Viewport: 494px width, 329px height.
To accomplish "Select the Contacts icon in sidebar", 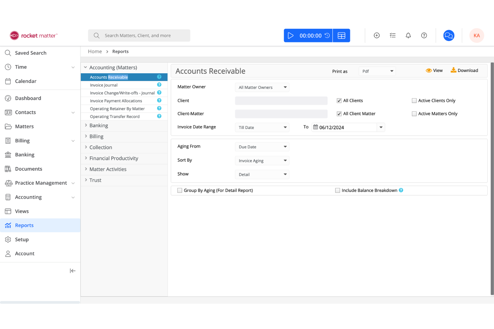I will point(8,112).
